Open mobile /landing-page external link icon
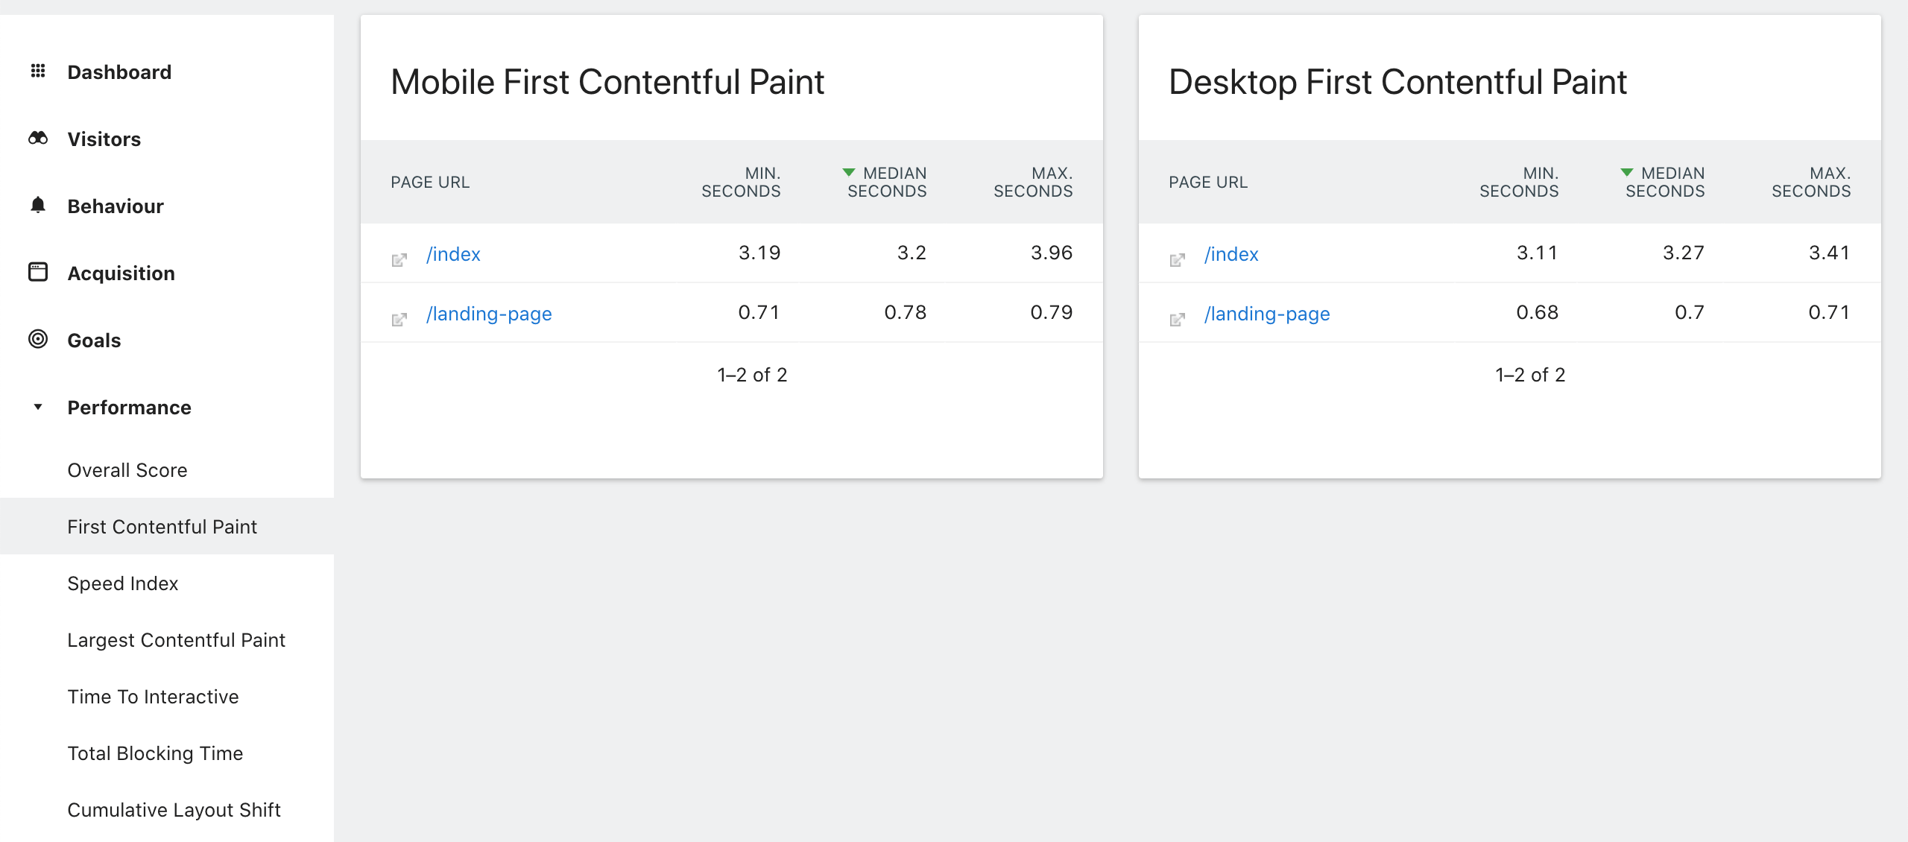The image size is (1908, 842). (x=399, y=319)
